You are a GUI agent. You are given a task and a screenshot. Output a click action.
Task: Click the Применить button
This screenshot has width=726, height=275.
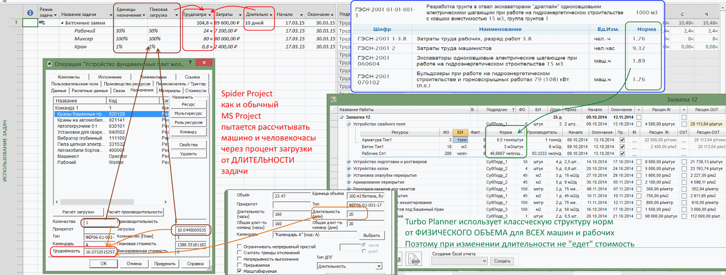(165, 263)
